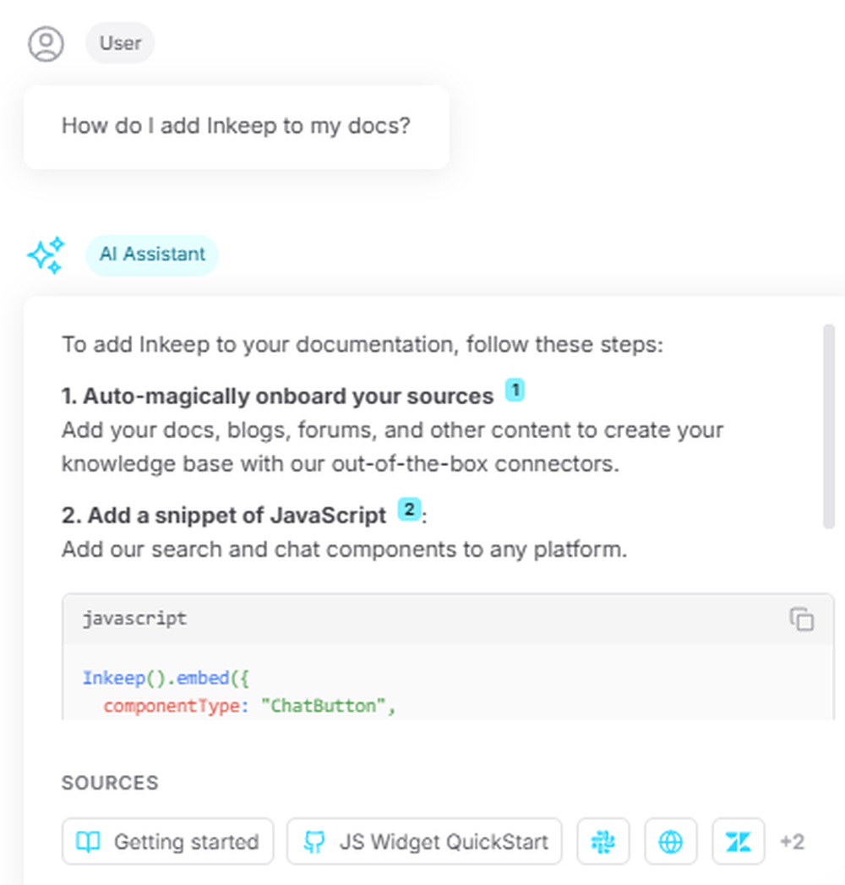Click the User label chip
This screenshot has width=845, height=885.
coord(120,43)
